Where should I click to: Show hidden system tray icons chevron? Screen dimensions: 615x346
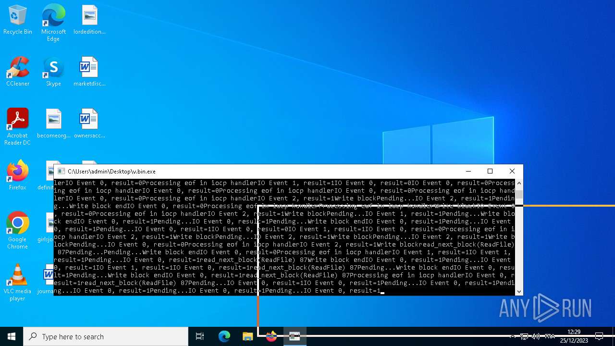(512, 336)
